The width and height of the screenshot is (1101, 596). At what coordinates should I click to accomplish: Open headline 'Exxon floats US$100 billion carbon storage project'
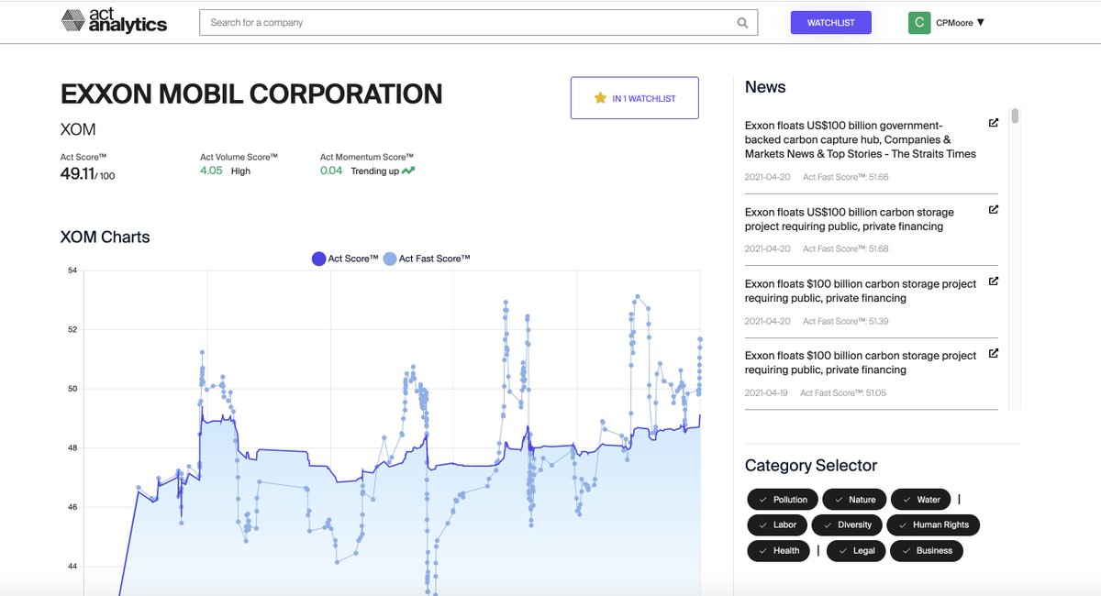(x=850, y=219)
